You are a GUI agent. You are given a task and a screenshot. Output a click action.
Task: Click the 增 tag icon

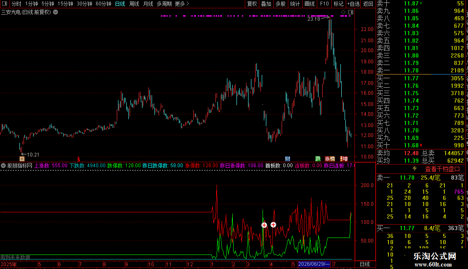coord(344,159)
